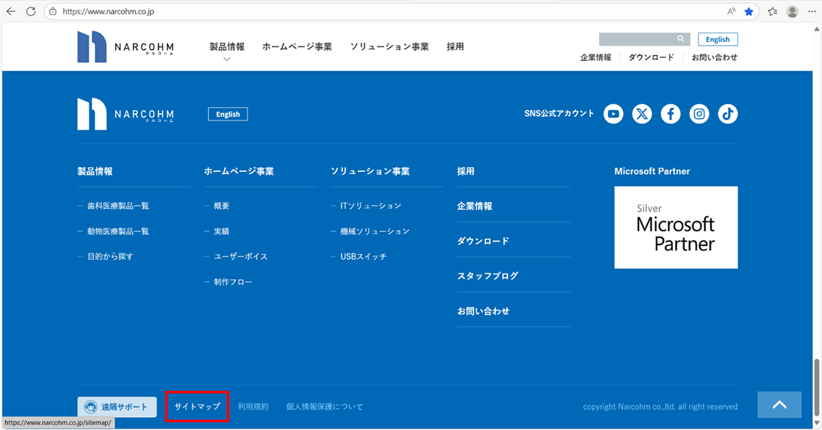
Task: Open the サイトマップ footer link
Action: [x=197, y=407]
